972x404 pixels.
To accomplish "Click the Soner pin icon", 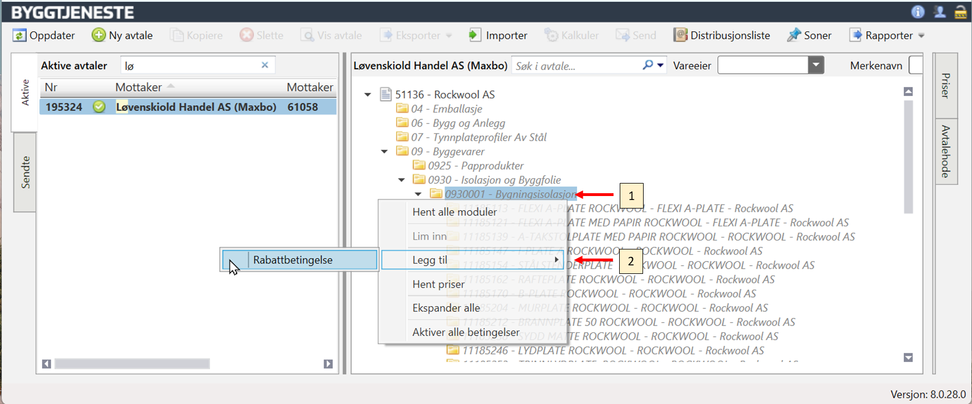I will 794,35.
